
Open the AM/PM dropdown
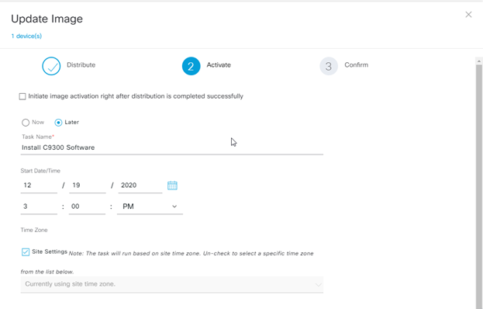pyautogui.click(x=150, y=207)
